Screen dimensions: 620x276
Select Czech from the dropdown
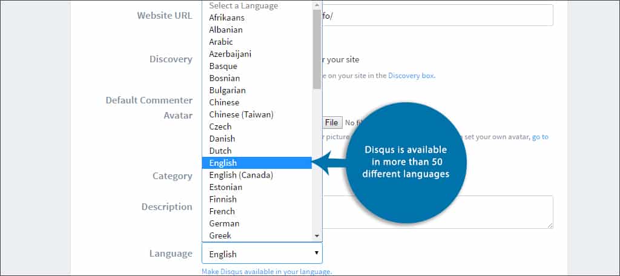[257, 126]
